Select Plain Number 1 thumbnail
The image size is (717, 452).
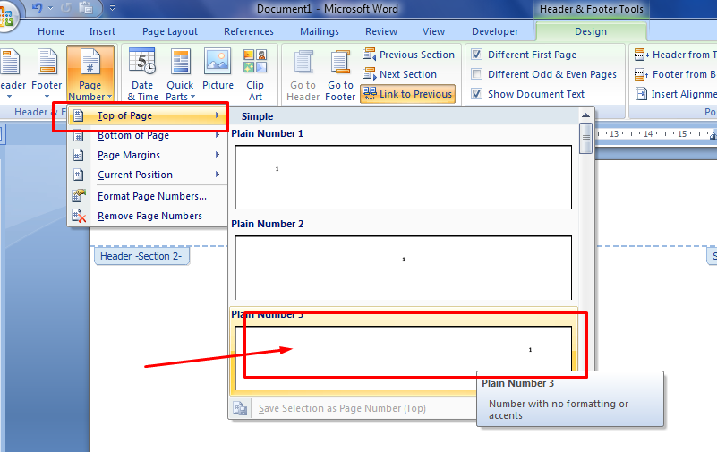tap(403, 177)
